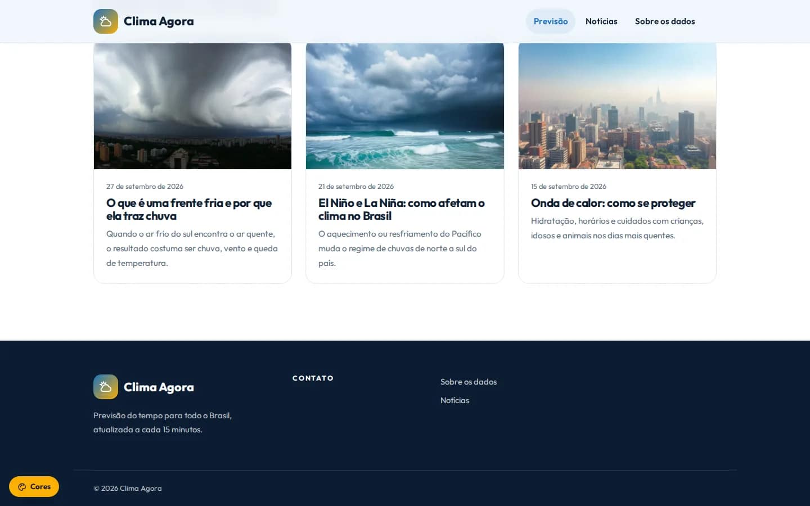
Task: Click the CONTATO footer heading
Action: [x=313, y=378]
